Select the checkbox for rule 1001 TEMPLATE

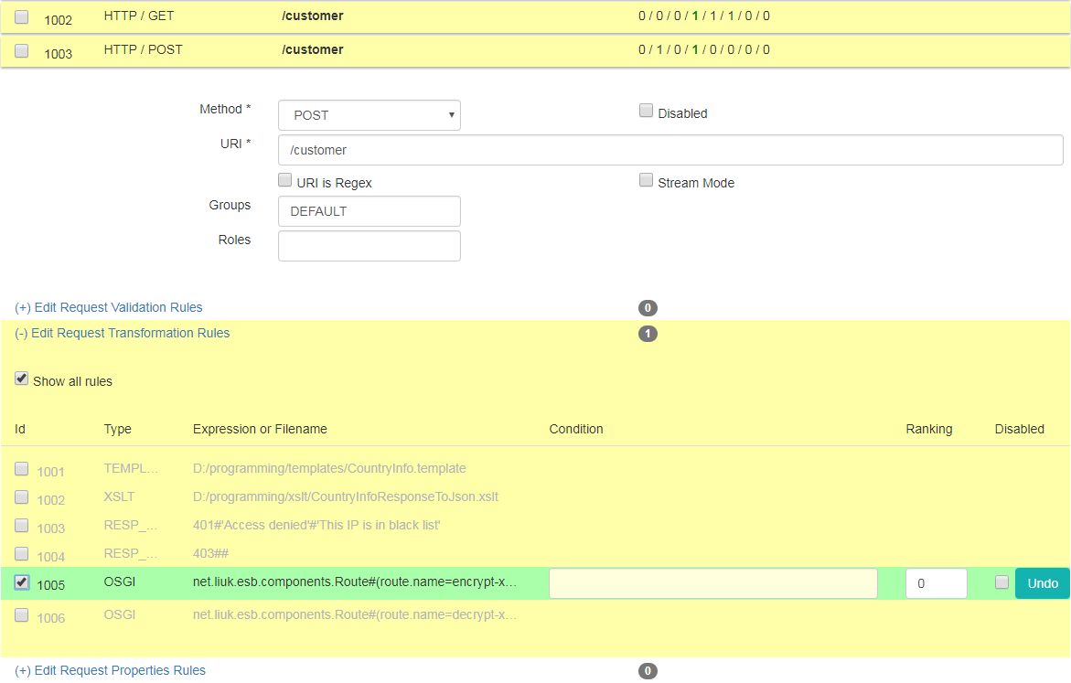pyautogui.click(x=22, y=469)
